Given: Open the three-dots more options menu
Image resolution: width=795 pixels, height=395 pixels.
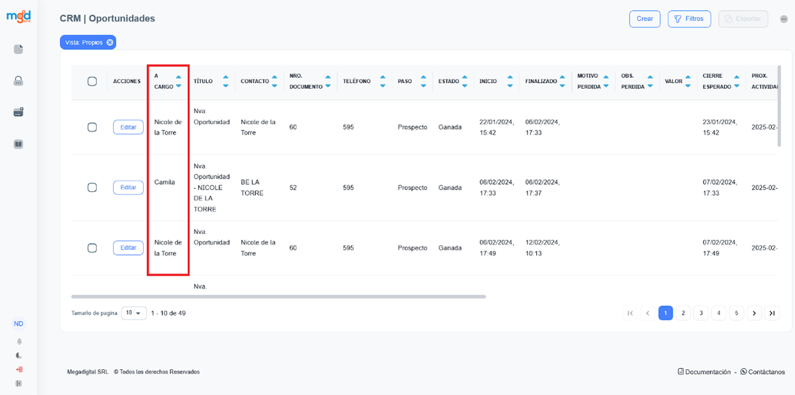Looking at the screenshot, I should (784, 19).
